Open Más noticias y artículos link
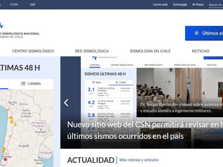The image size is (223, 167). point(139,160)
